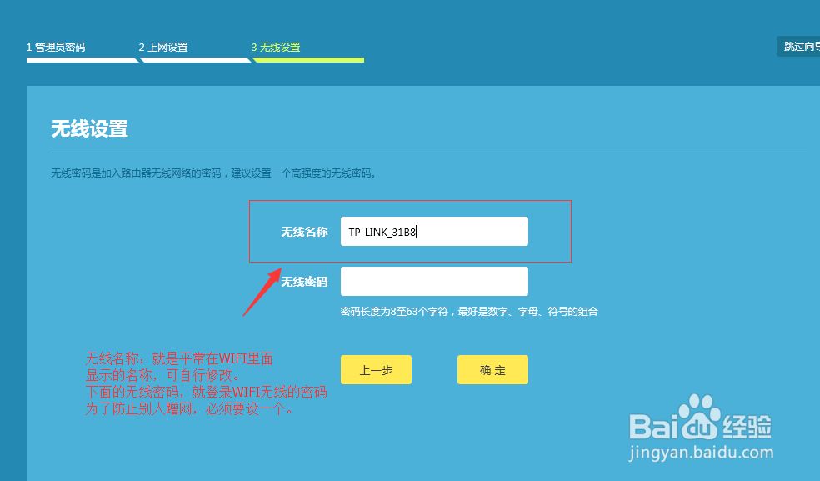Click the 确定 confirm button
This screenshot has height=481, width=820.
point(492,369)
